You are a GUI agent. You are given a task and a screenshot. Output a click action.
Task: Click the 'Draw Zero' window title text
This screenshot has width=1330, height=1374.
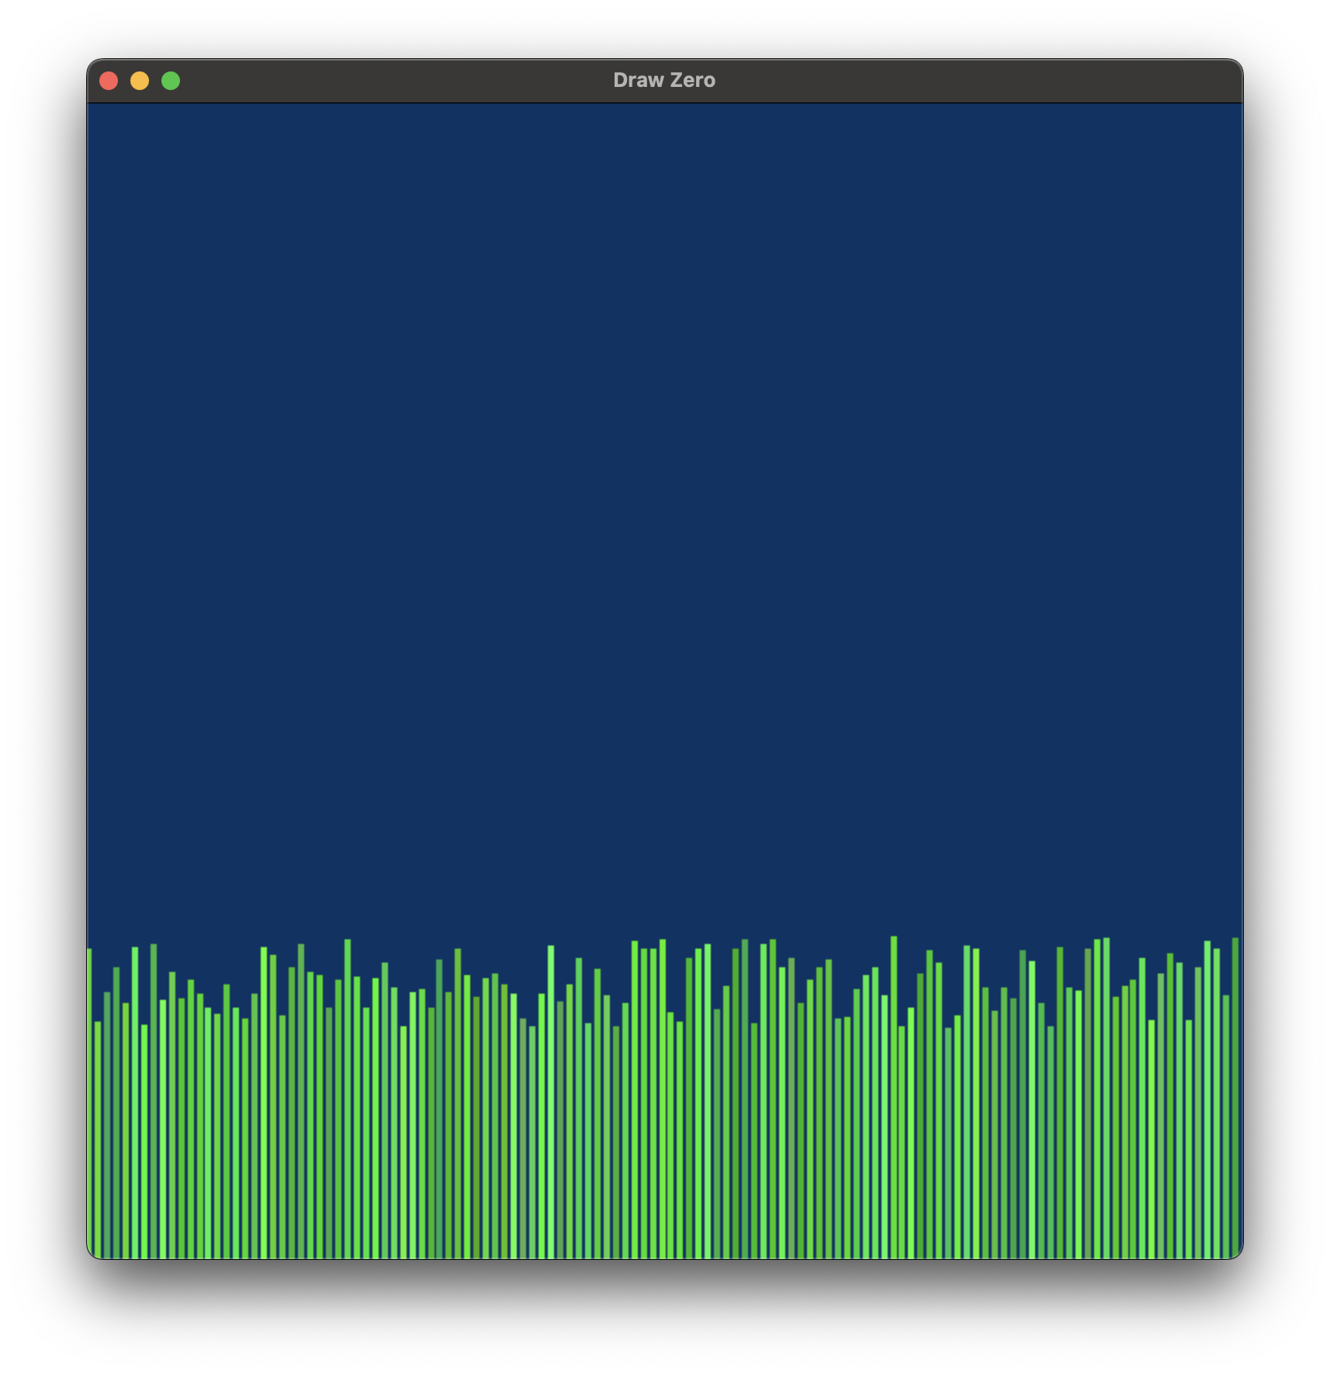click(x=664, y=81)
